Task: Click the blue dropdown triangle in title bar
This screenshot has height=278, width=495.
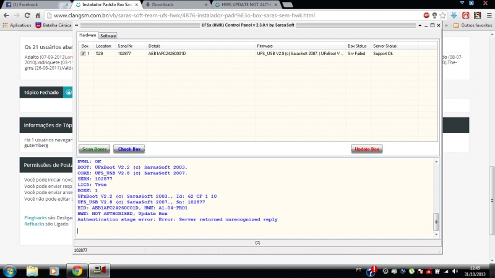Action: [x=462, y=2]
